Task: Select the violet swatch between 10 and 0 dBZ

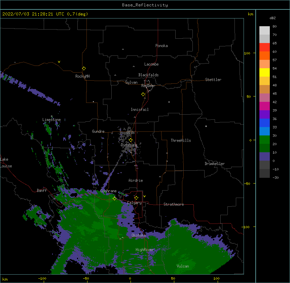Action: pyautogui.click(x=264, y=157)
